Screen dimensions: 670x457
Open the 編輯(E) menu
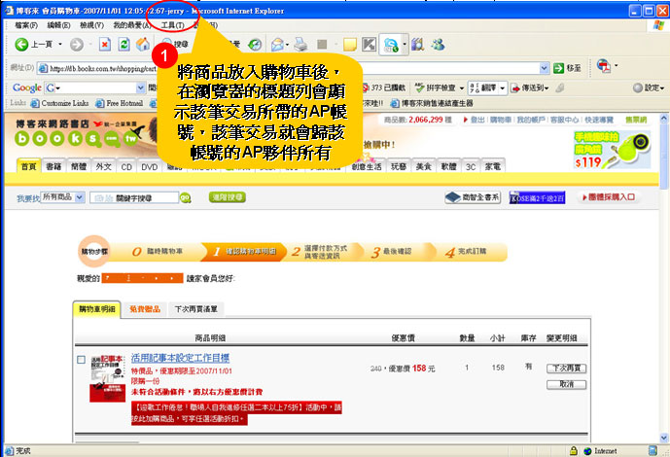pos(58,25)
